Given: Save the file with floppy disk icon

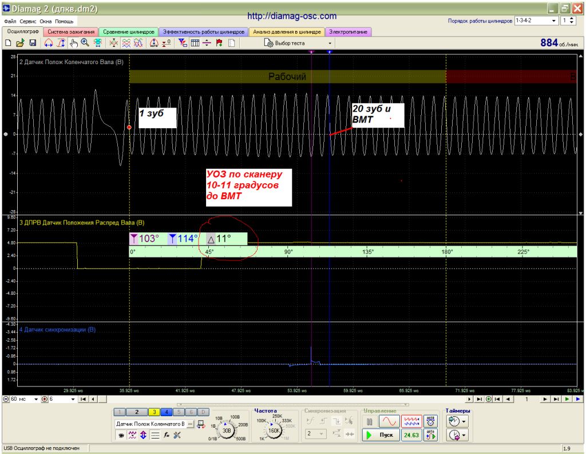Looking at the screenshot, I should pos(33,43).
